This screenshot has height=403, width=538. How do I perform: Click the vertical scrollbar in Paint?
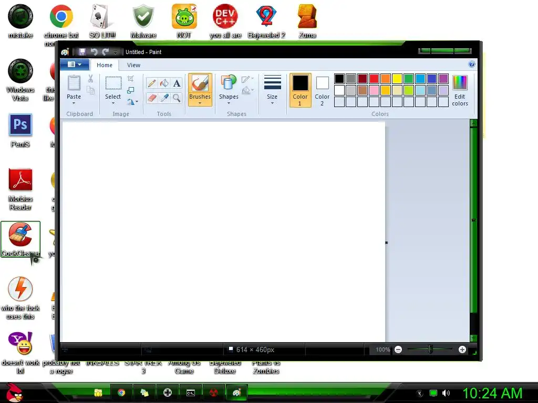[473, 220]
